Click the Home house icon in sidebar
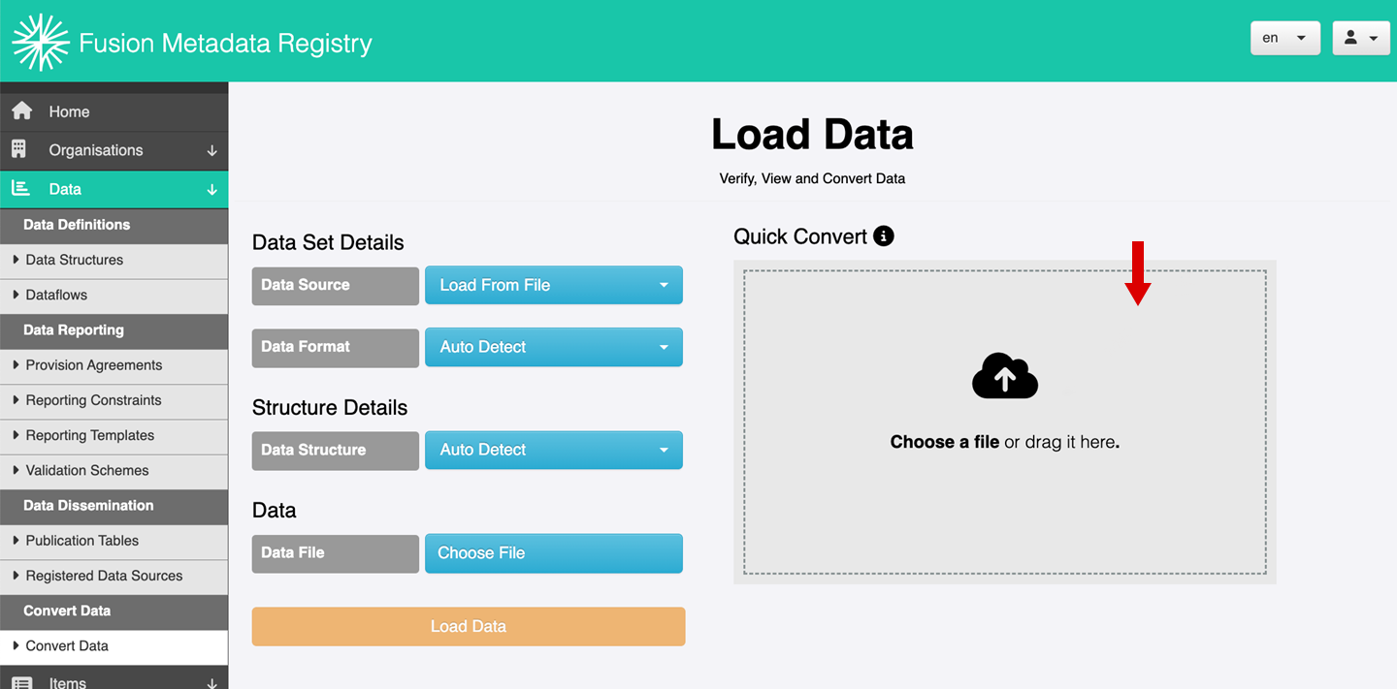The width and height of the screenshot is (1397, 689). coord(21,111)
